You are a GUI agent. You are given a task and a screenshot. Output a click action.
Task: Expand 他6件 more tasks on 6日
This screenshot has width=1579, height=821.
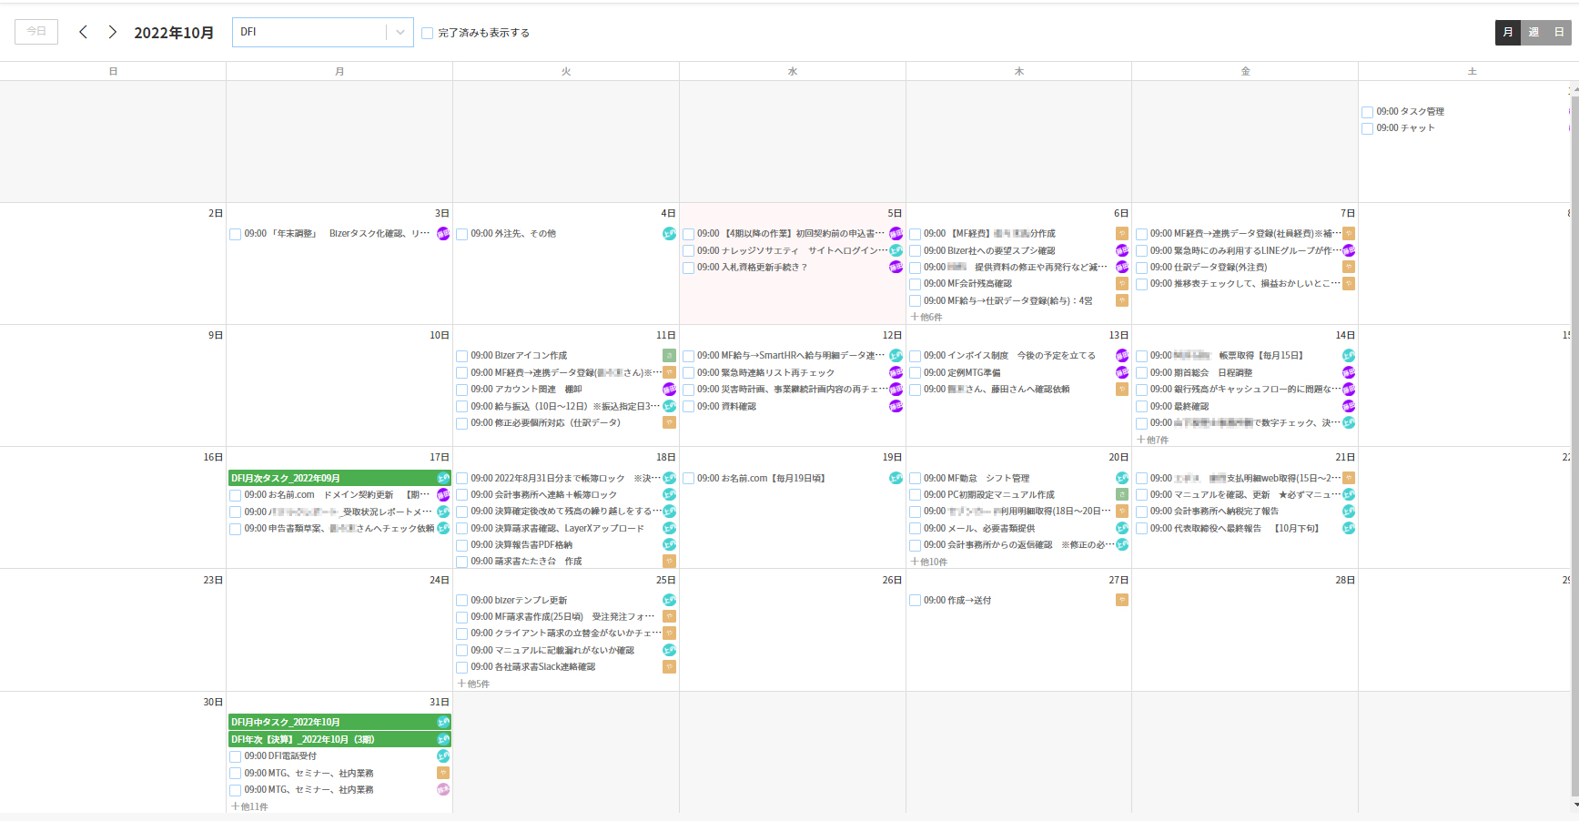[x=926, y=318]
